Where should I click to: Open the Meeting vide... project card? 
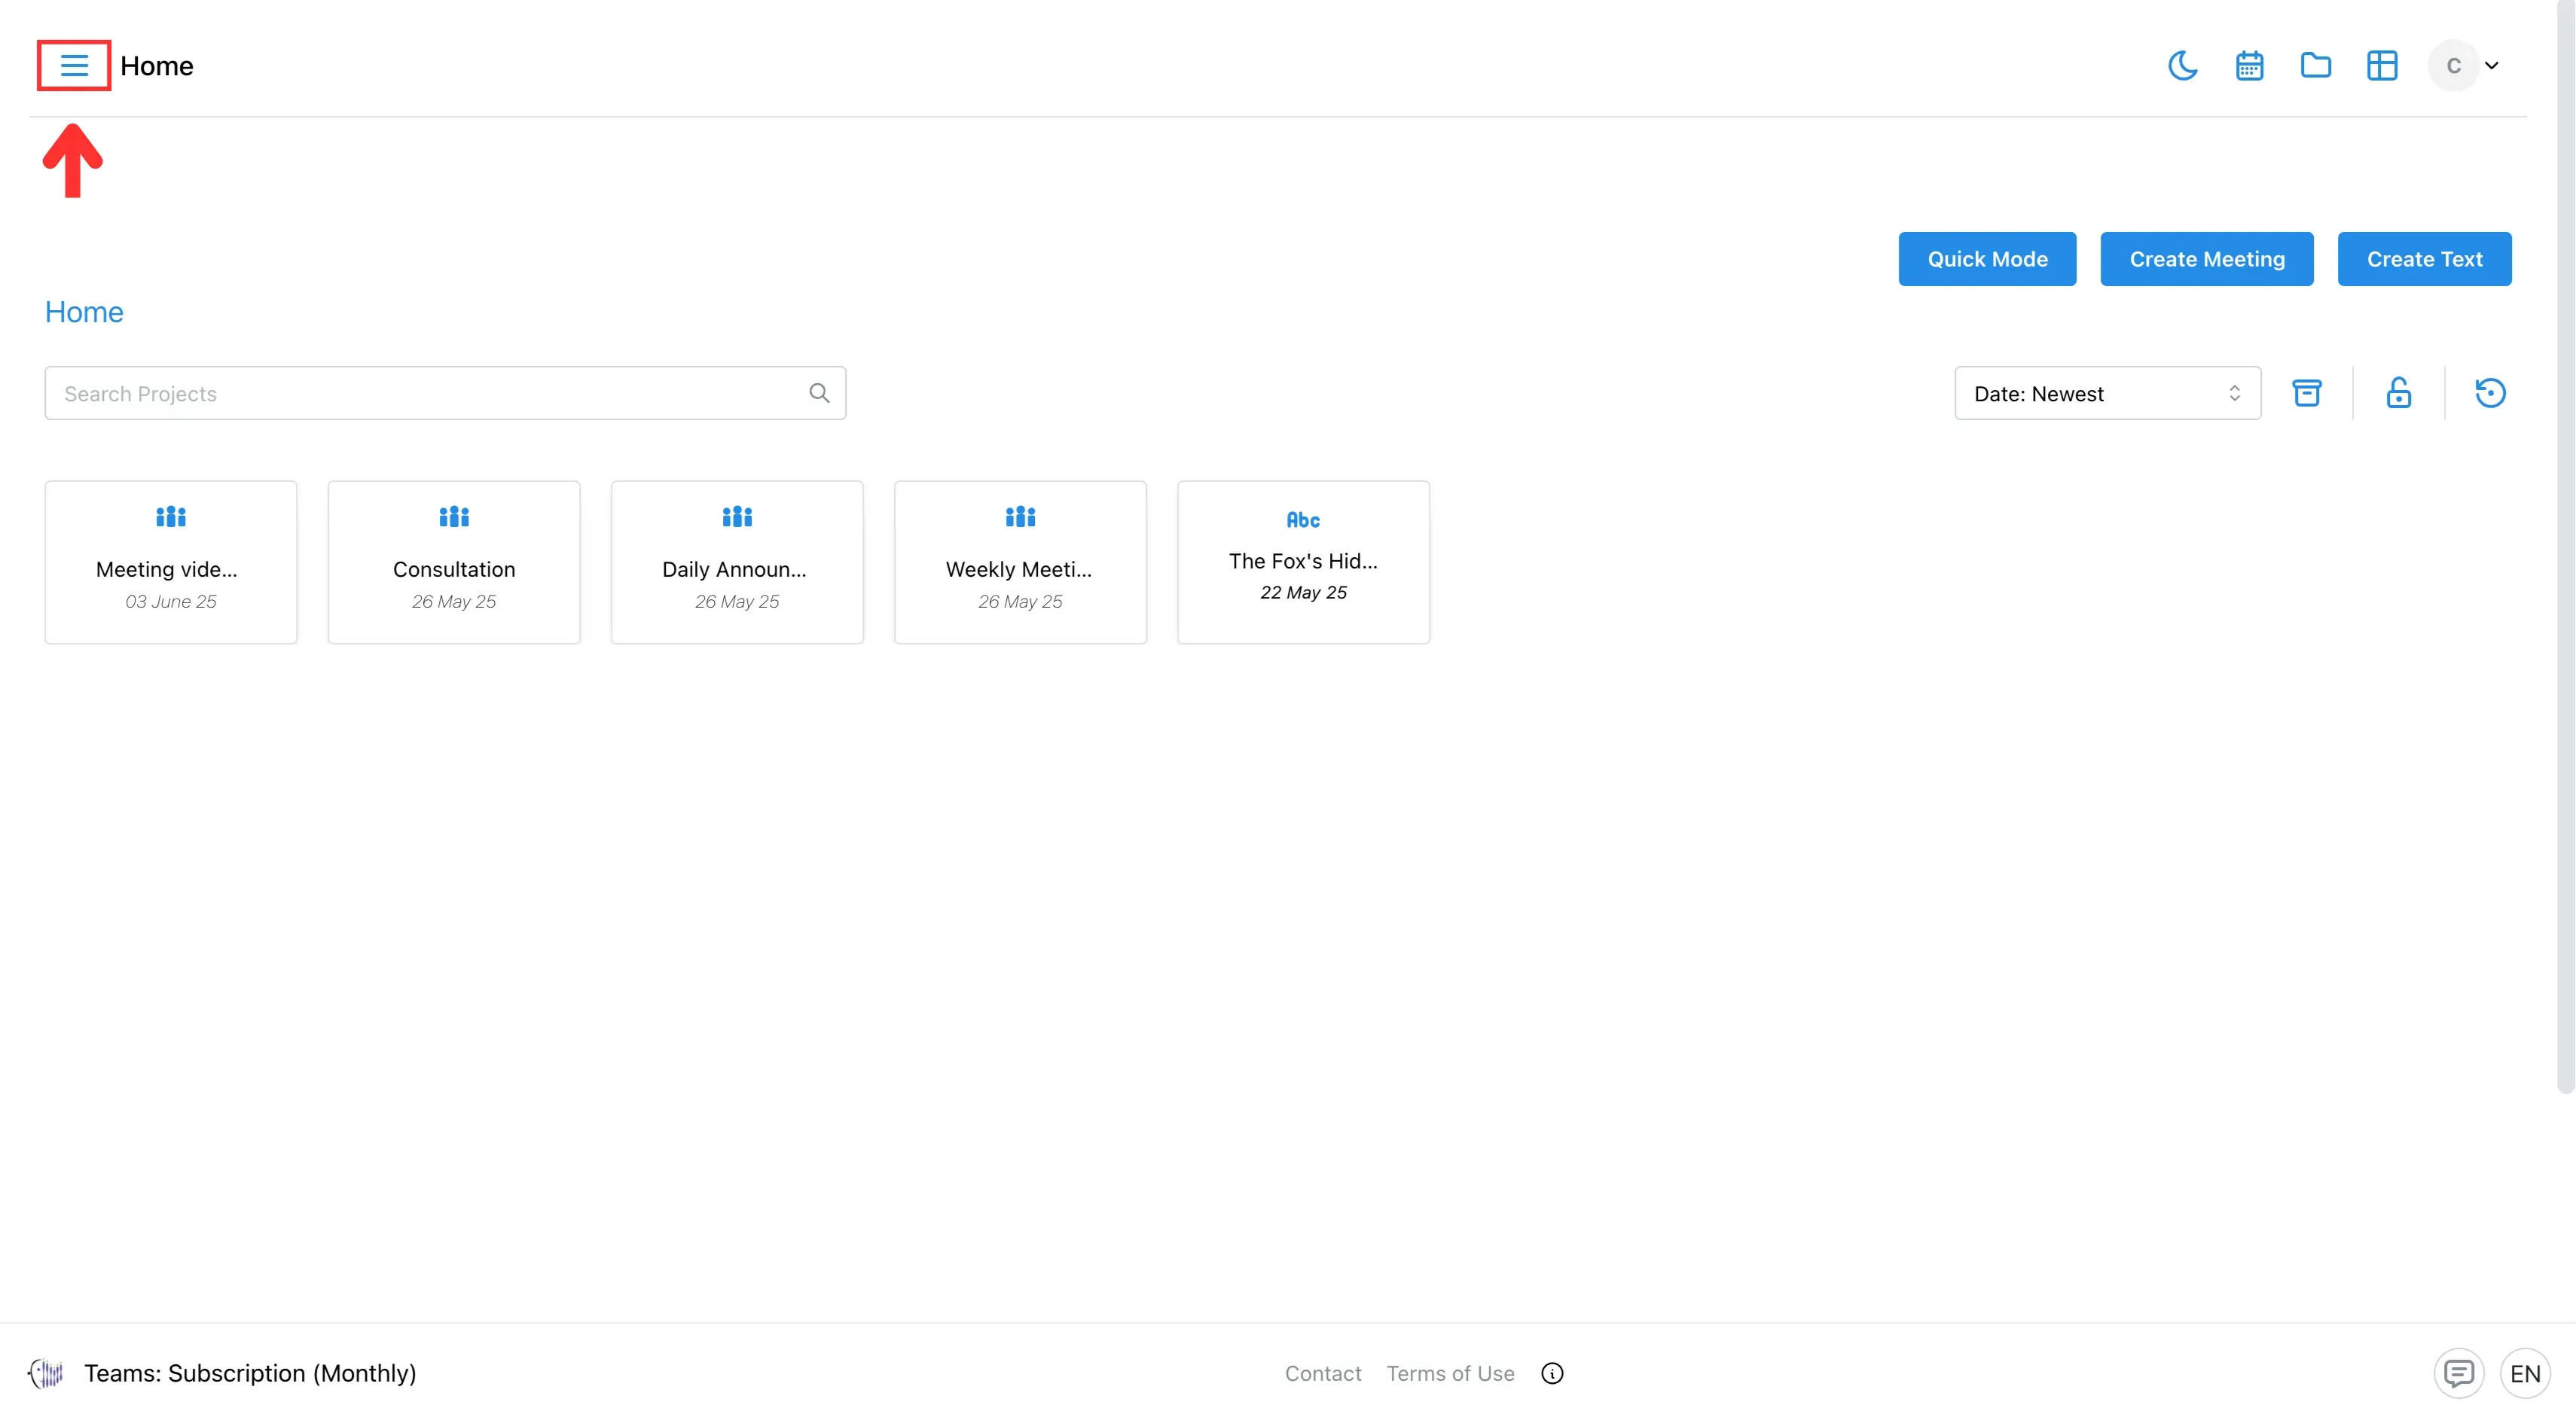tap(171, 562)
